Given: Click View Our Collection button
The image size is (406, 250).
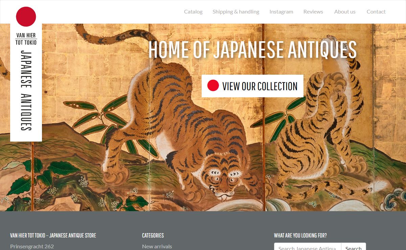Looking at the screenshot, I should tap(252, 86).
